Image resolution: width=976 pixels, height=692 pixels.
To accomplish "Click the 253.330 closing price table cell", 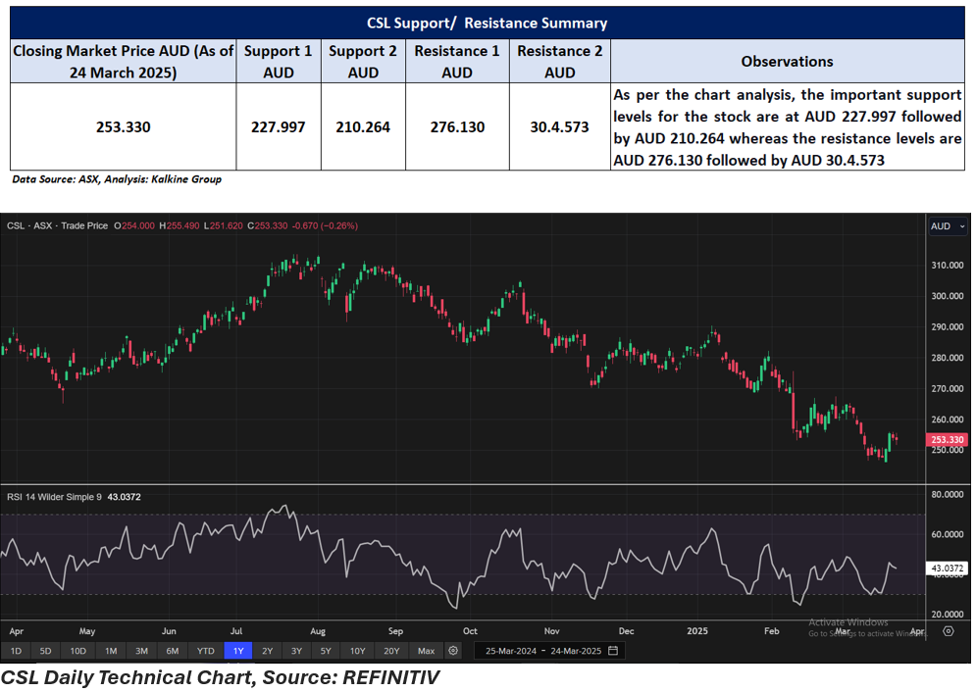I will point(124,126).
